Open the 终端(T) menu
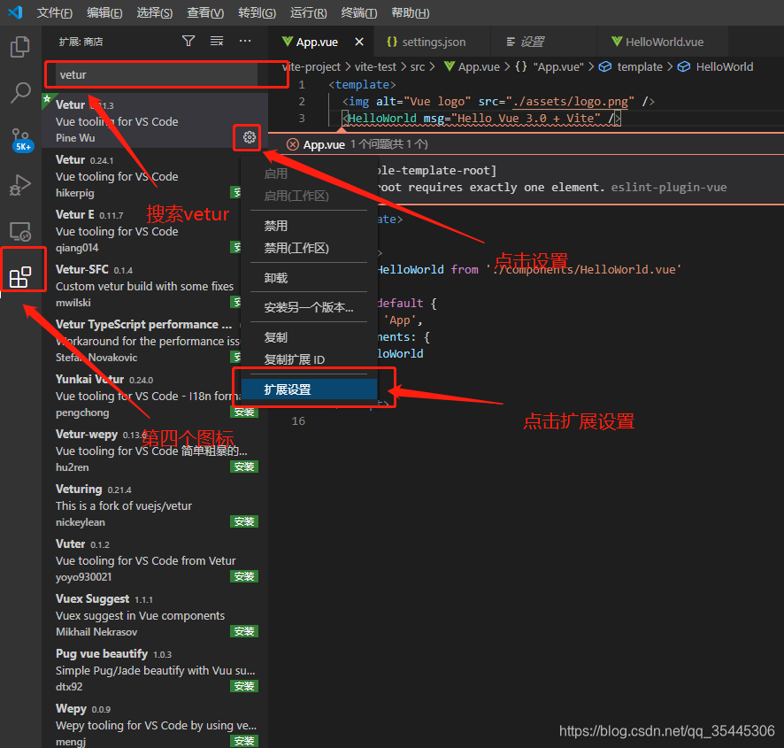Screen dimensions: 784x748 click(x=359, y=13)
